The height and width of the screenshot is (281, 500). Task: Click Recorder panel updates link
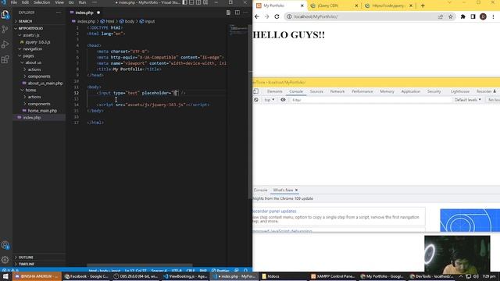tap(274, 212)
